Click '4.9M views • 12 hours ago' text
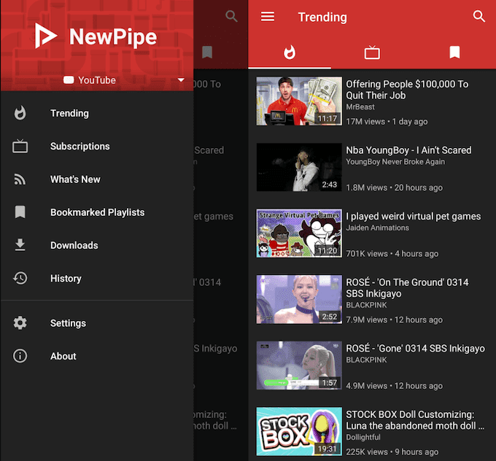This screenshot has width=496, height=461. pos(394,386)
